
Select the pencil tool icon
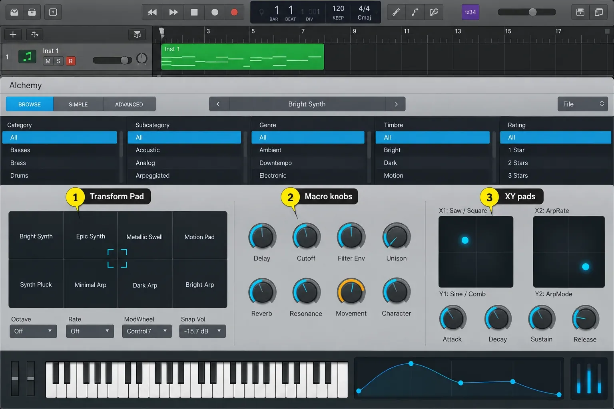point(396,12)
